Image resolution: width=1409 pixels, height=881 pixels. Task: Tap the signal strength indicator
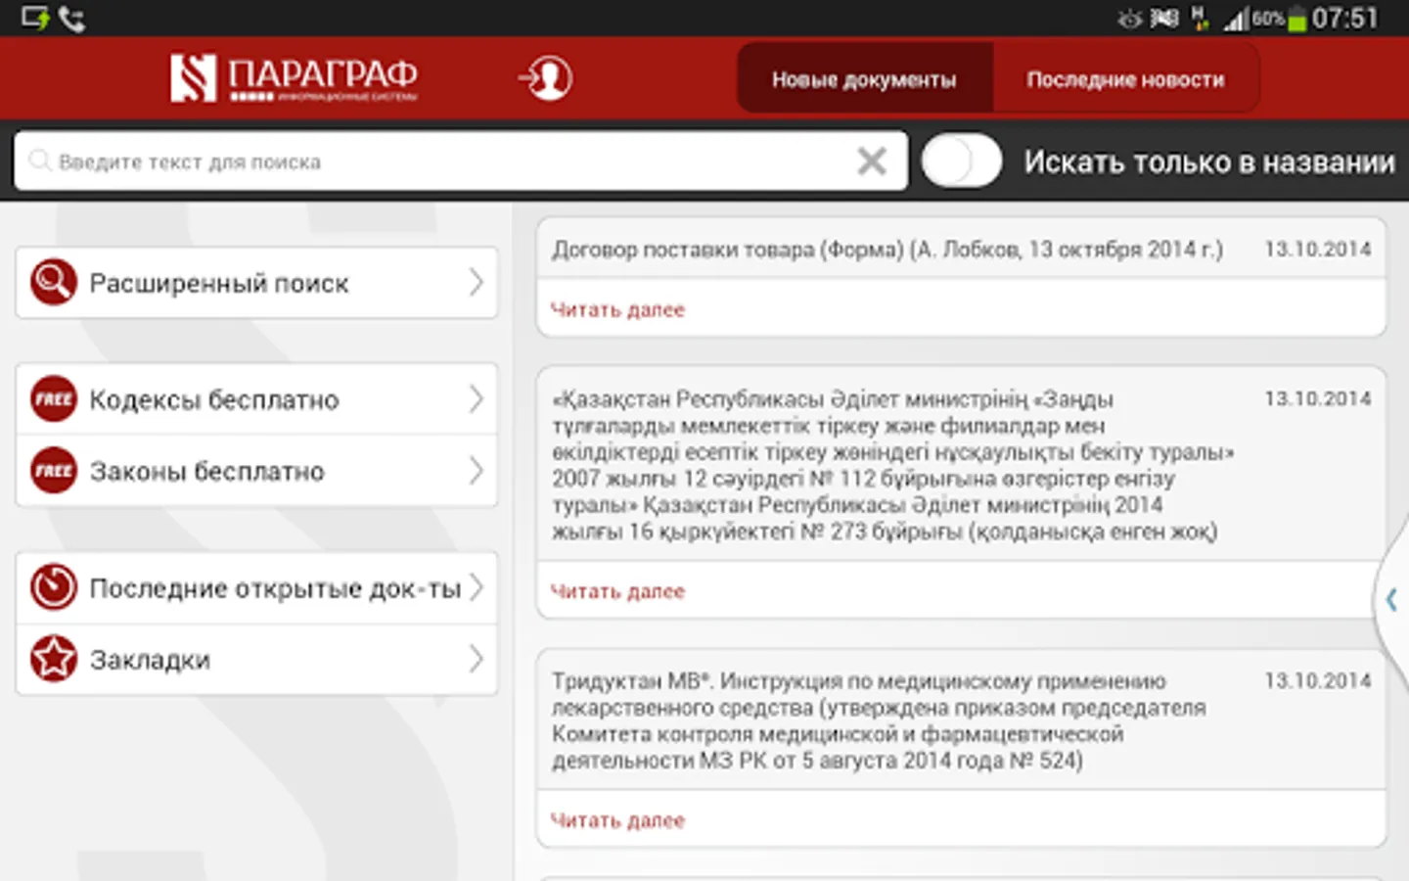click(x=1237, y=19)
